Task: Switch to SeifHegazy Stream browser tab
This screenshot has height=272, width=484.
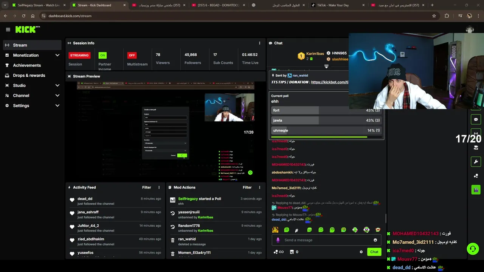Action: pos(39,5)
